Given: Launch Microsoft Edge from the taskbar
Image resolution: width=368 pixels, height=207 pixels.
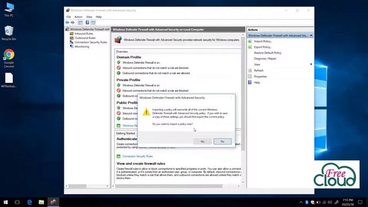Looking at the screenshot, I should [x=29, y=202].
